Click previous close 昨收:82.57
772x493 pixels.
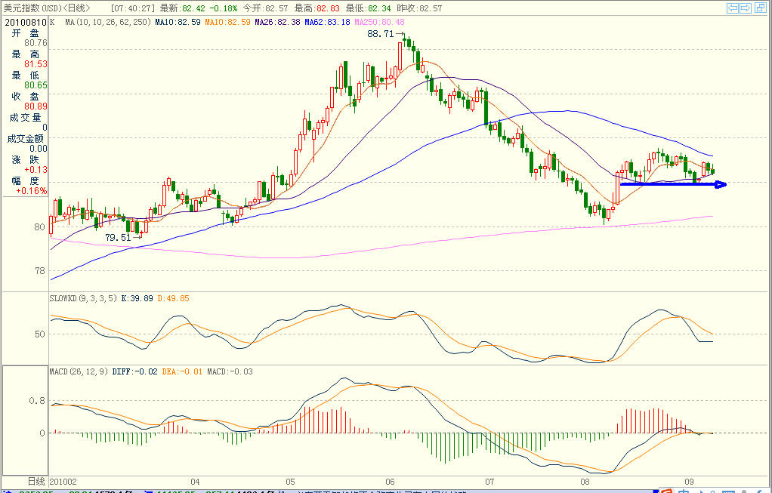[419, 8]
